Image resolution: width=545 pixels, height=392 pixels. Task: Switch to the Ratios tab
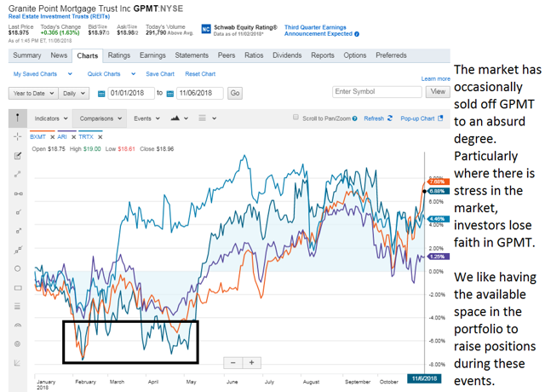[254, 55]
